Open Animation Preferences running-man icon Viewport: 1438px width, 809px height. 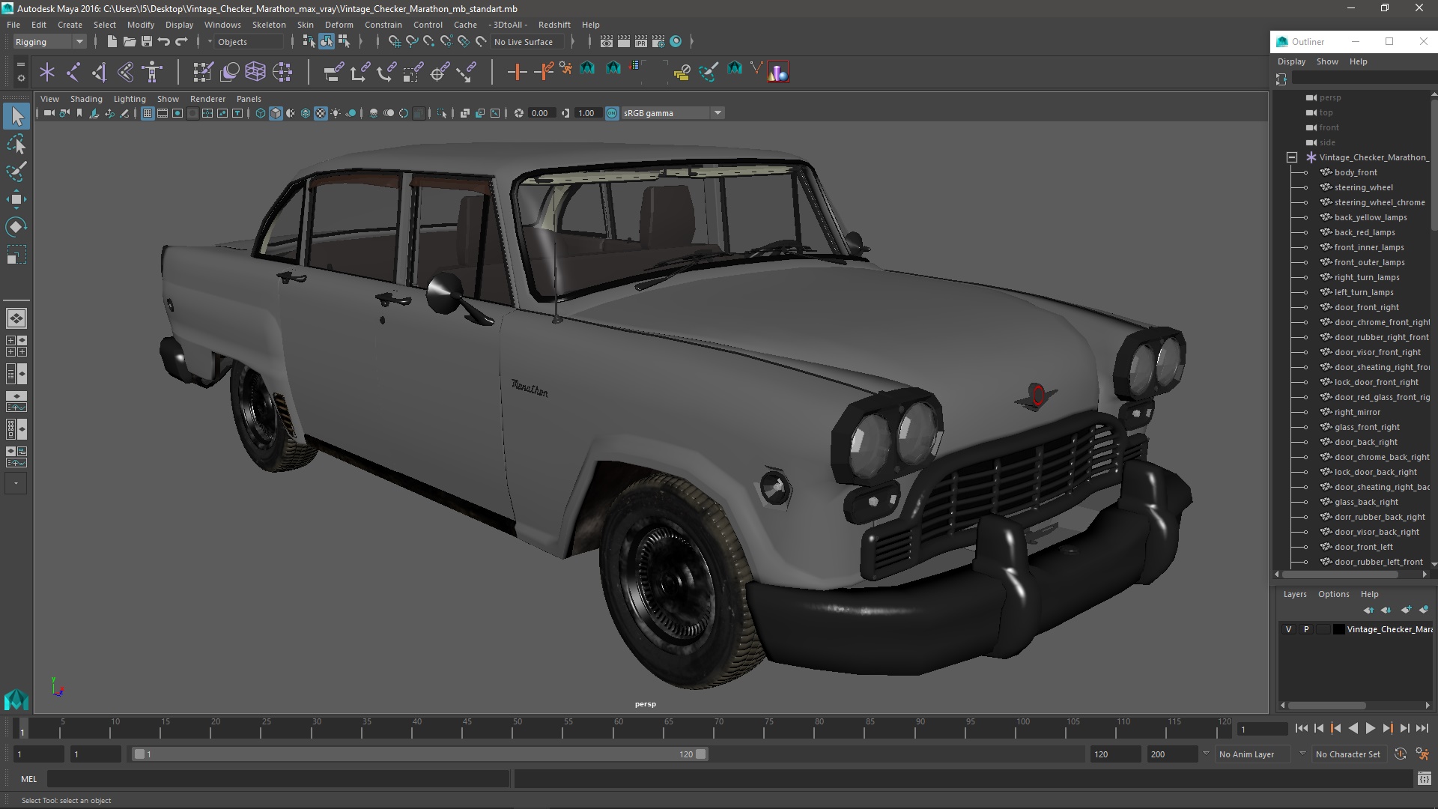point(1422,754)
